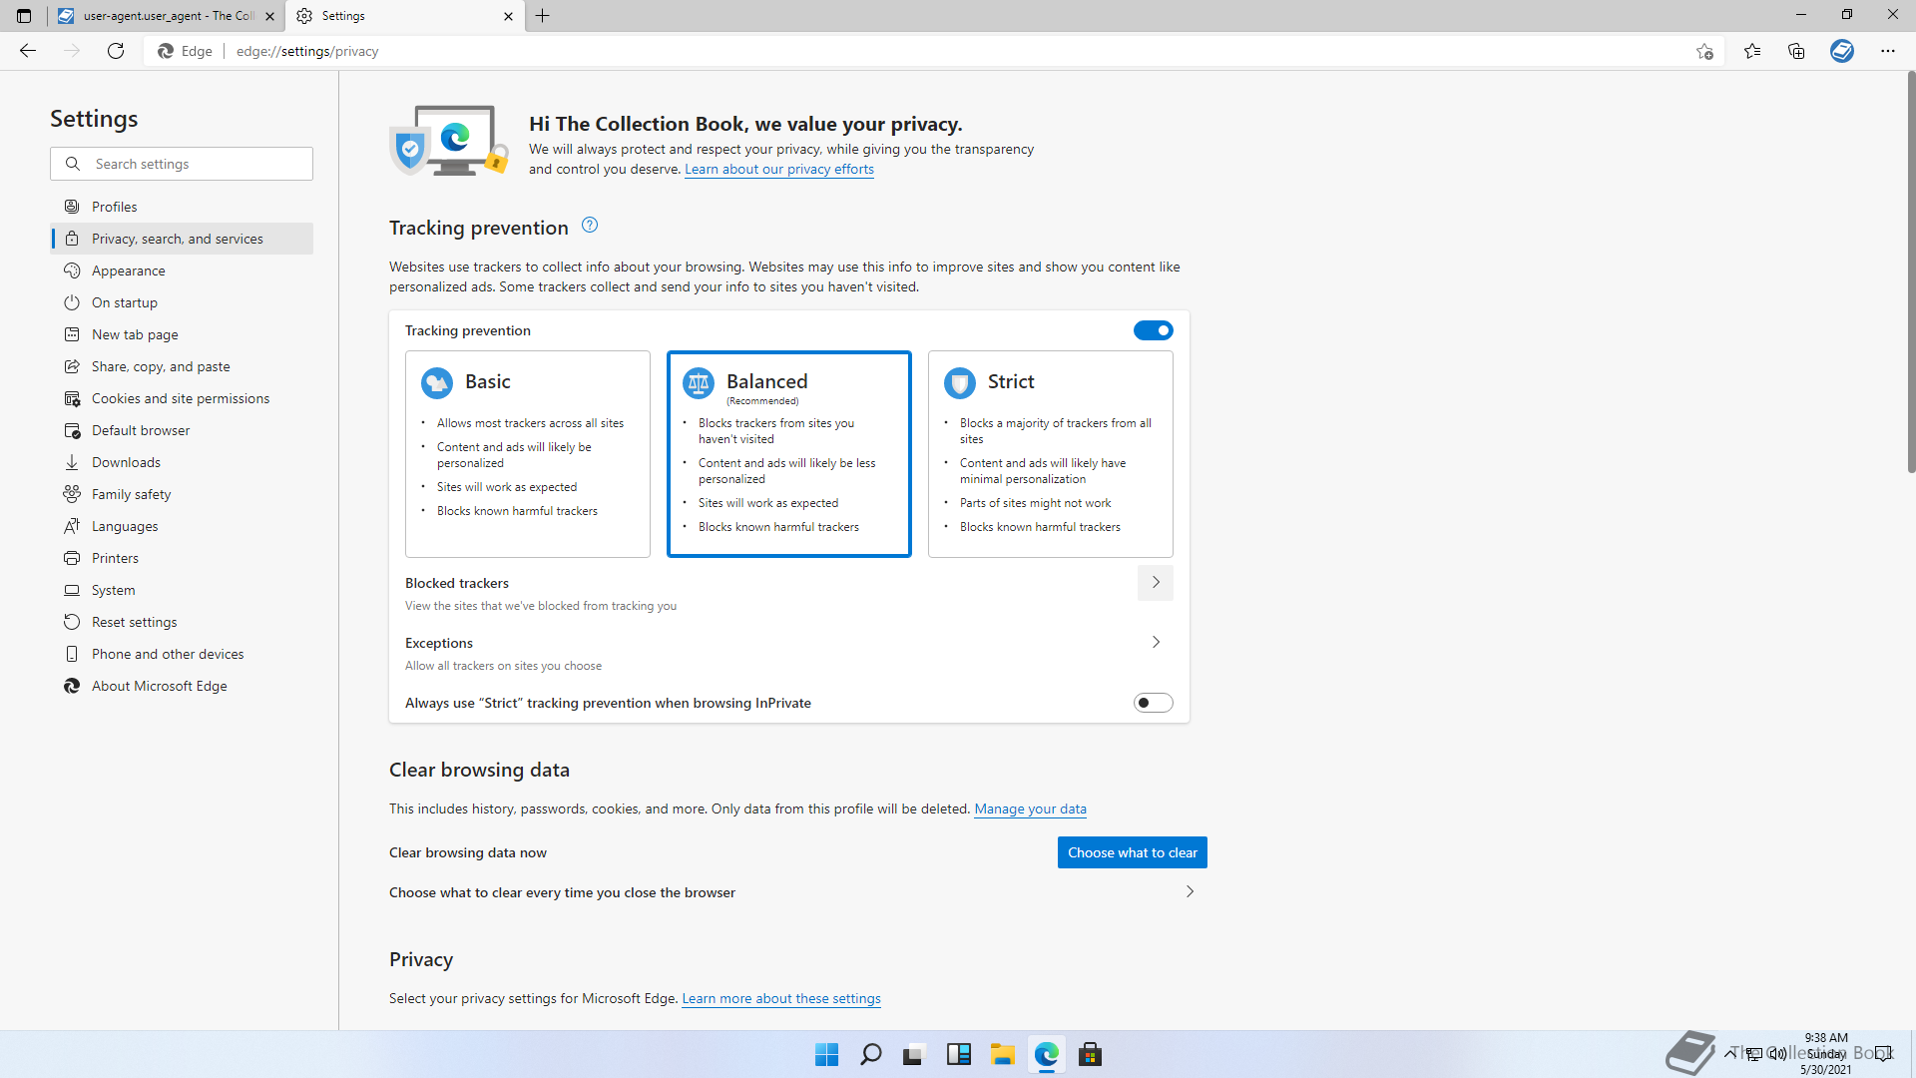Open Microsoft Store on taskbar

click(1090, 1054)
